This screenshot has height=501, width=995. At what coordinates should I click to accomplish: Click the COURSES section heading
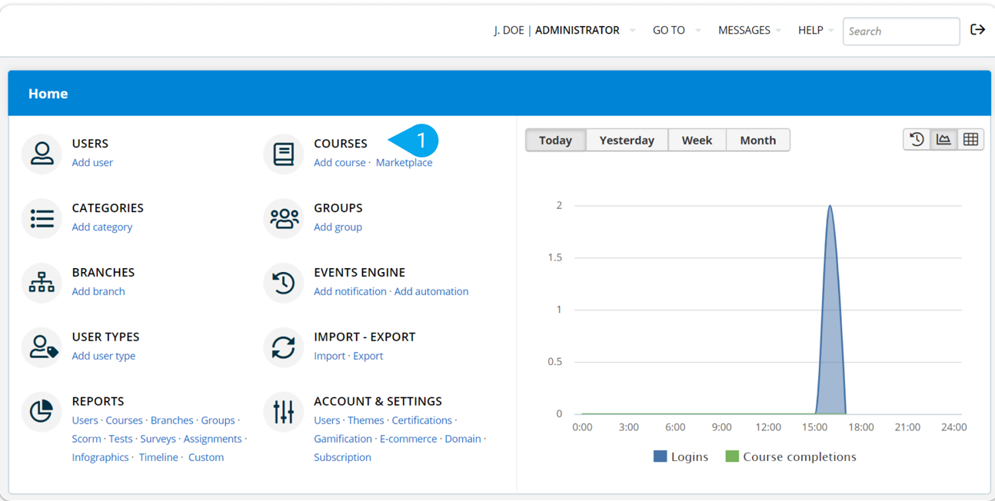point(341,144)
